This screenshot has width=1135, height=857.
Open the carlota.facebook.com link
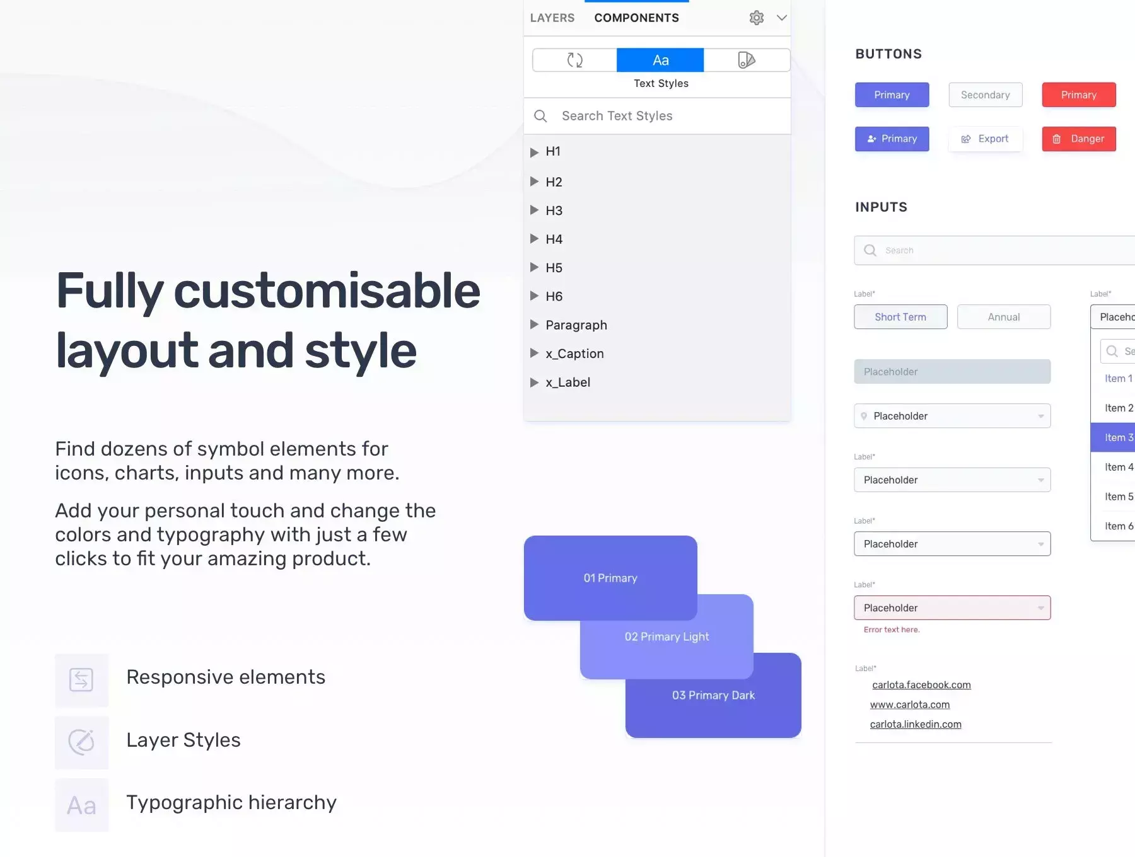click(921, 685)
